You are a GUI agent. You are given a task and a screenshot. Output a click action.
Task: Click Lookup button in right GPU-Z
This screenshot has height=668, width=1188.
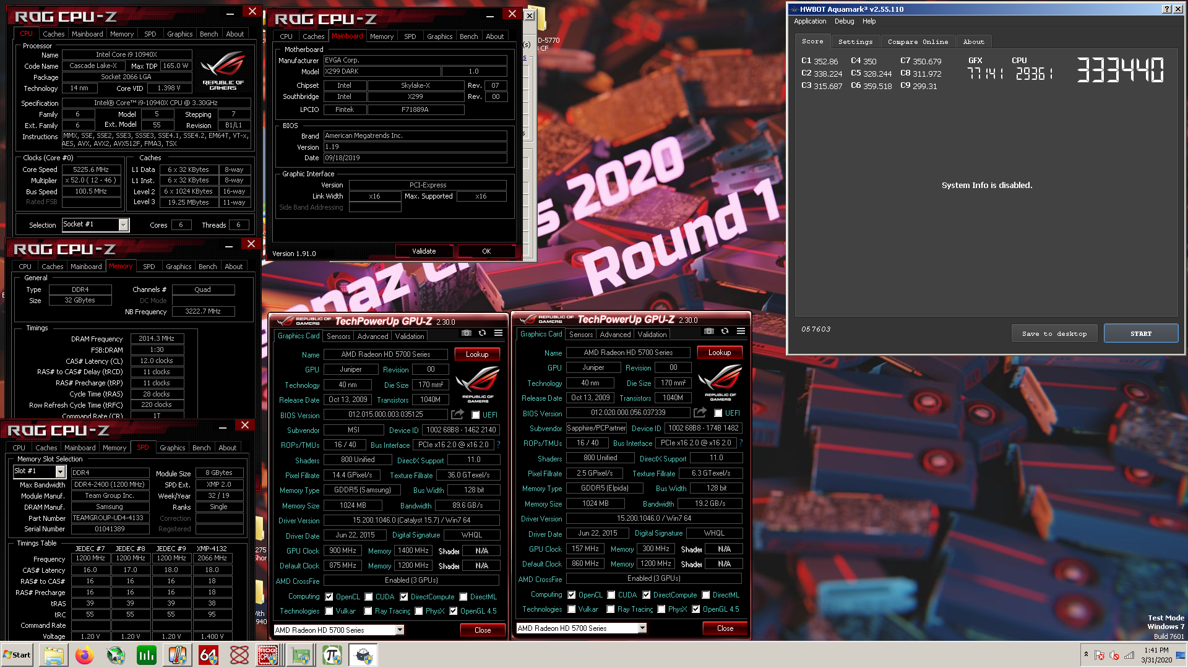coord(720,353)
